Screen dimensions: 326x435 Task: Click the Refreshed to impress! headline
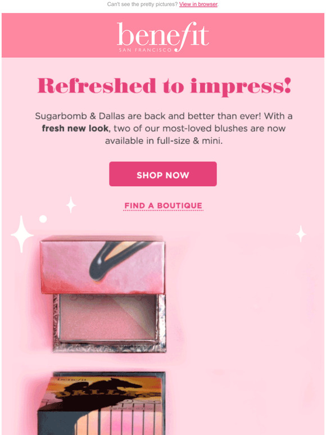pyautogui.click(x=164, y=87)
